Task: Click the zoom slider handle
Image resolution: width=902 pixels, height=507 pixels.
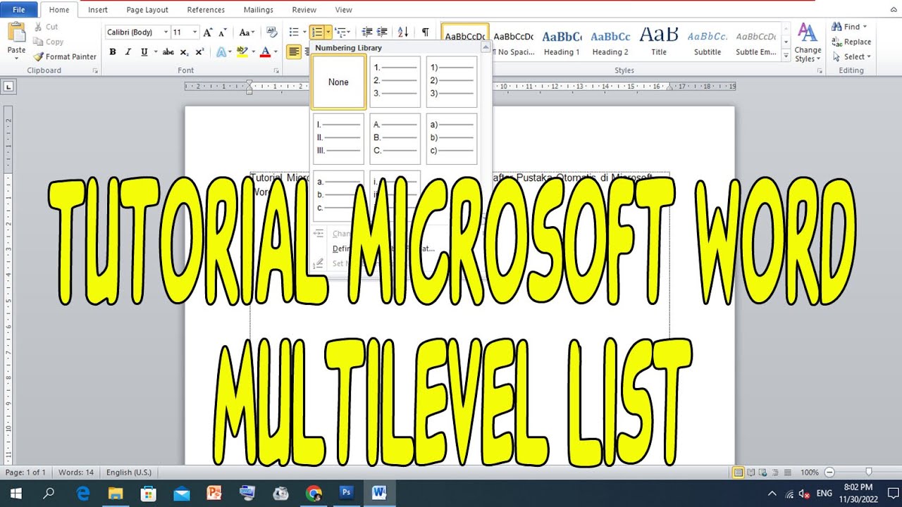Action: (869, 472)
